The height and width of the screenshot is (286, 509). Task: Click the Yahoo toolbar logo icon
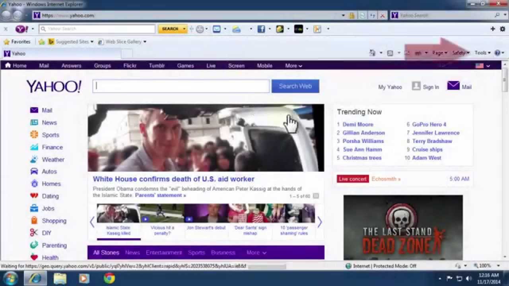tap(21, 29)
